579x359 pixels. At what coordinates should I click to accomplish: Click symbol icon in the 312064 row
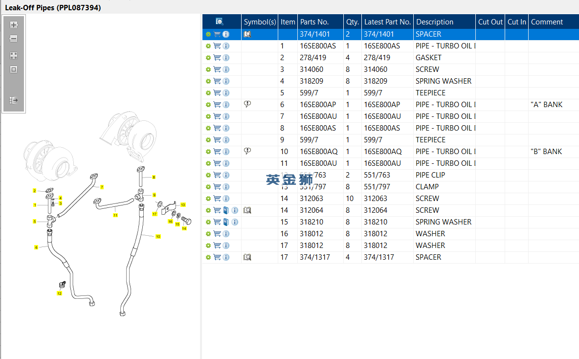(247, 210)
